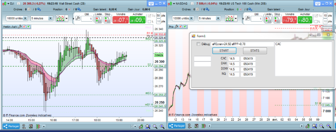Screen dimensions: 336x132
Task: Click icon right of Partager in DJI window
Action: 24,127
